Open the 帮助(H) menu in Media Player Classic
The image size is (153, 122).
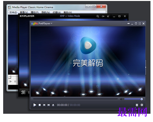[x=68, y=12]
